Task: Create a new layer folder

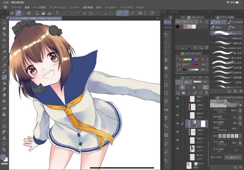Action: pos(184,93)
